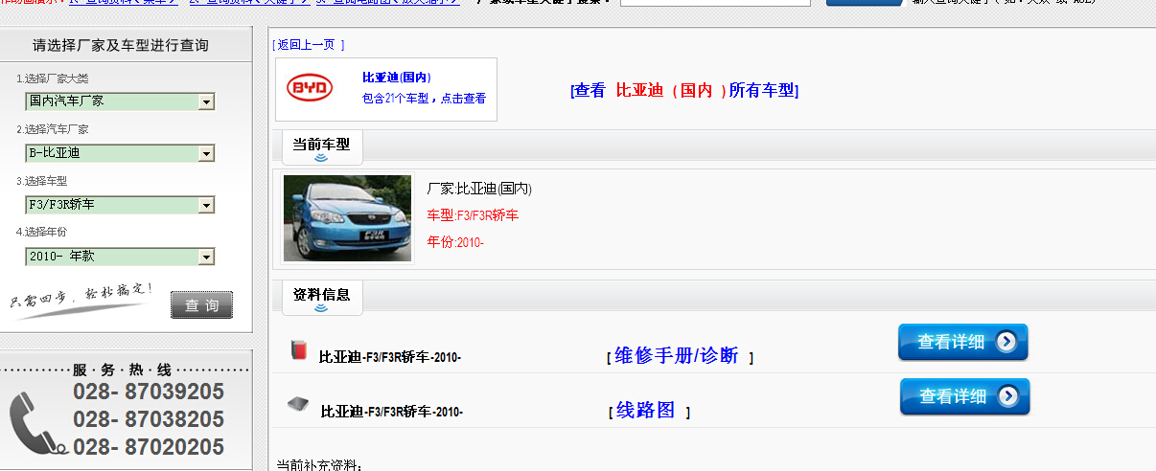Click 比亚迪-F3/F3R轿车-2010- text in the 维修手册 row
This screenshot has height=471, width=1156.
click(390, 357)
